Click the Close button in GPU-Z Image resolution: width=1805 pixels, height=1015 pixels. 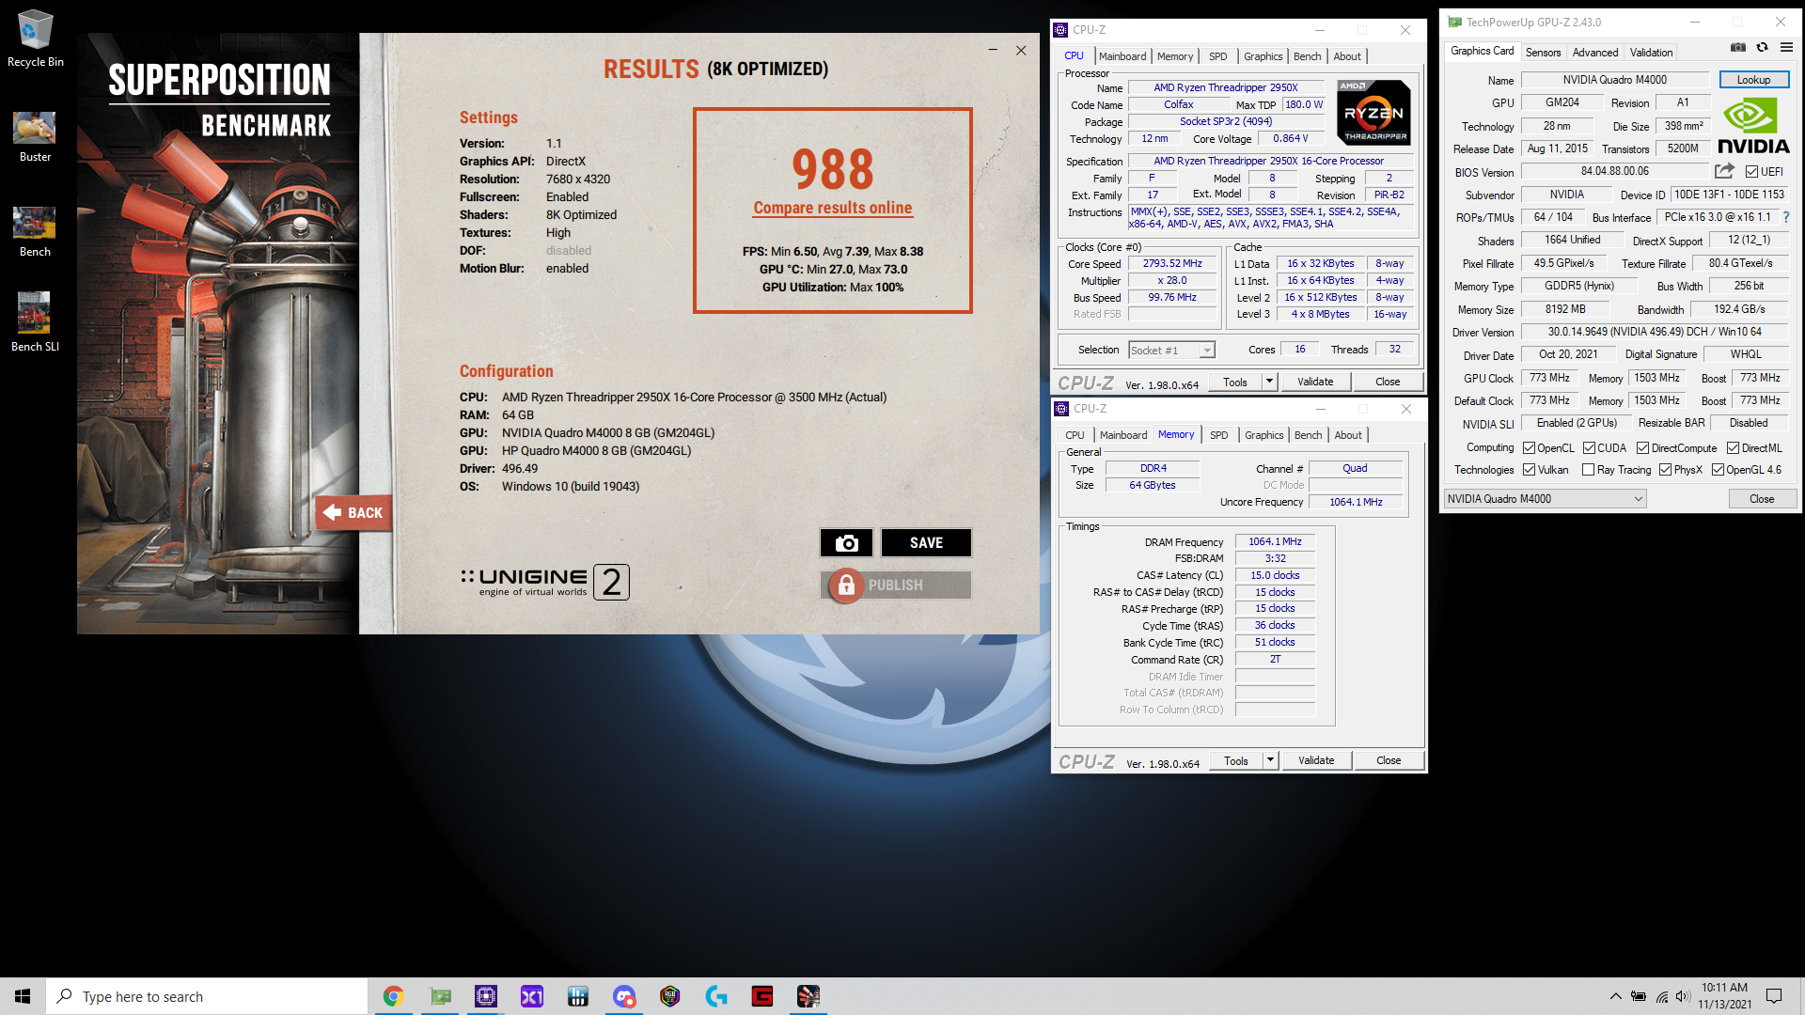pyautogui.click(x=1762, y=499)
